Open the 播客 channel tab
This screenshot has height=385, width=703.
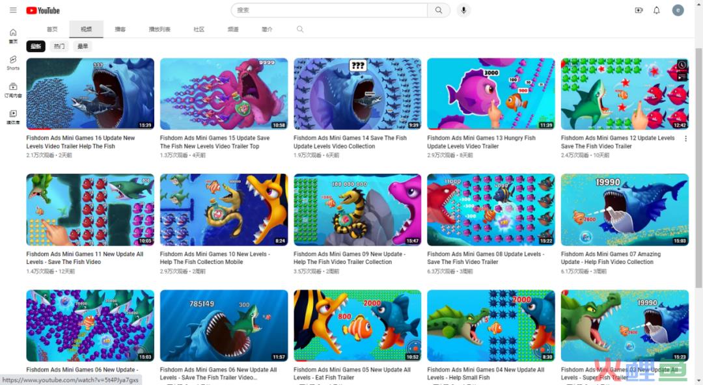tap(120, 29)
